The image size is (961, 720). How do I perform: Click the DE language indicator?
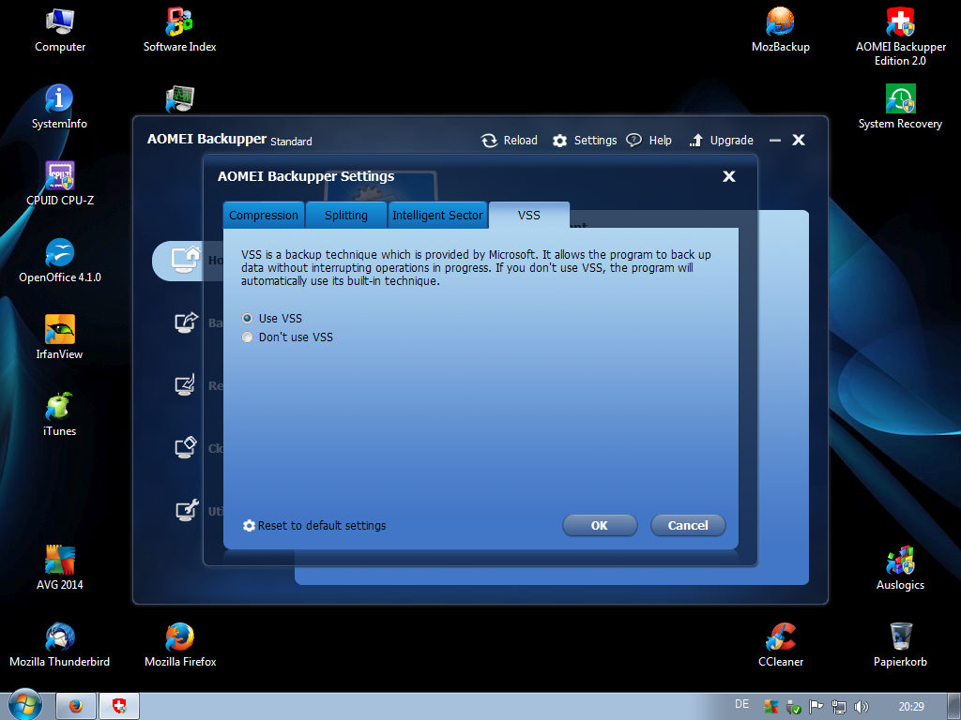pyautogui.click(x=741, y=704)
